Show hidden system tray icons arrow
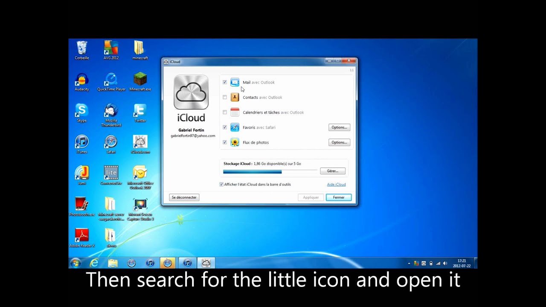Viewport: 546px width, 307px height. 409,264
